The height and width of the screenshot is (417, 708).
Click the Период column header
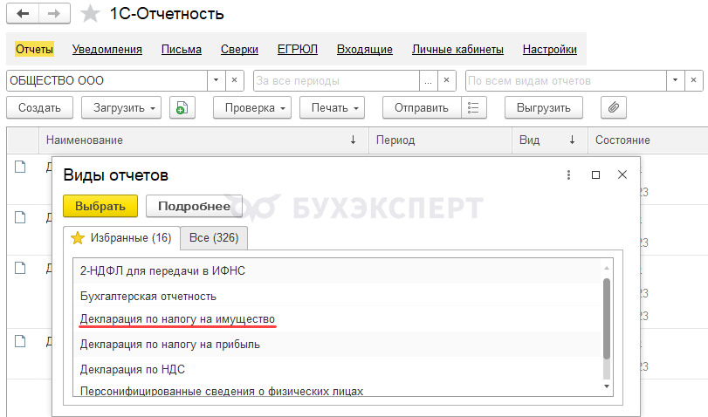pos(440,140)
